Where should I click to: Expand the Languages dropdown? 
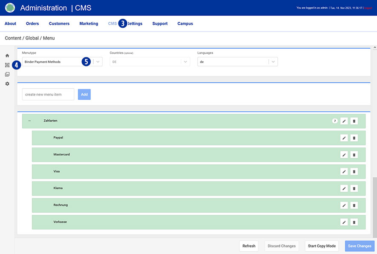point(273,62)
